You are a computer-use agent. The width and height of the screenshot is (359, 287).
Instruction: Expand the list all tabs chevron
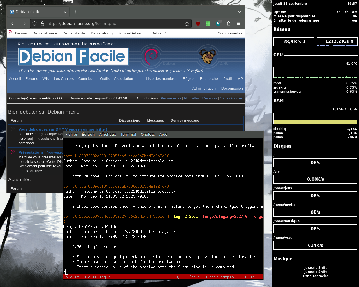tap(240, 12)
